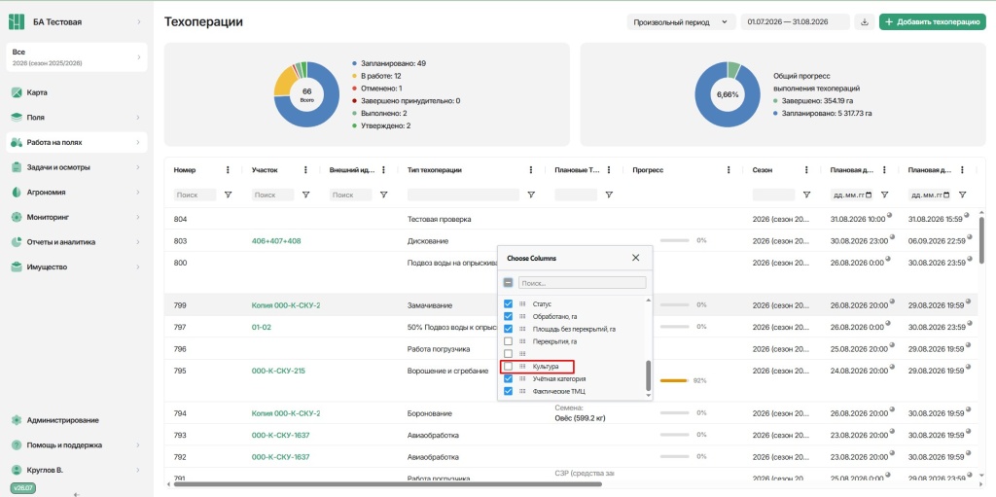This screenshot has height=497, width=996.
Task: Click the Поиск field in Choose Columns
Action: point(583,283)
